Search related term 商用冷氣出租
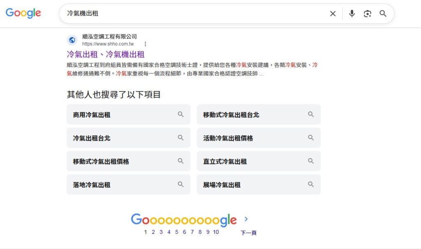 tap(129, 114)
